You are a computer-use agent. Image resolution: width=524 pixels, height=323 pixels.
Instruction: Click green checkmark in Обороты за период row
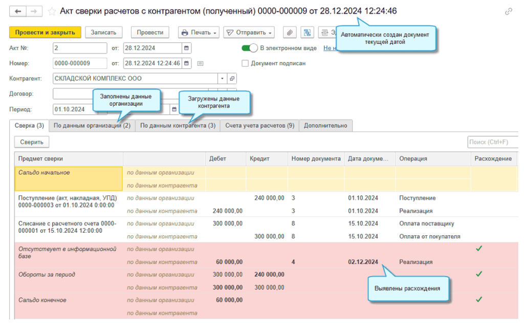click(x=479, y=274)
